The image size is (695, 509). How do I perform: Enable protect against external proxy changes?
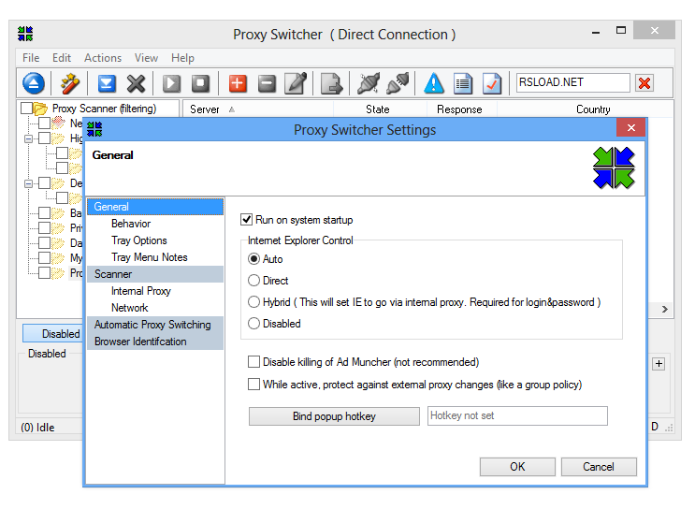pyautogui.click(x=254, y=384)
